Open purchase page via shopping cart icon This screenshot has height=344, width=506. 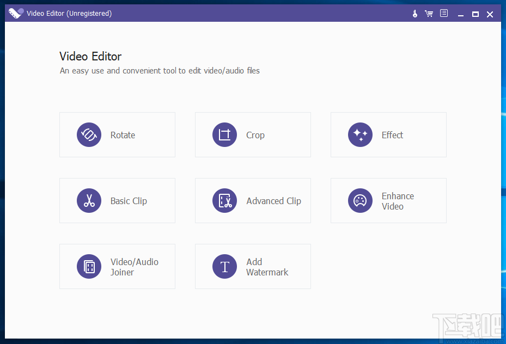click(x=429, y=14)
